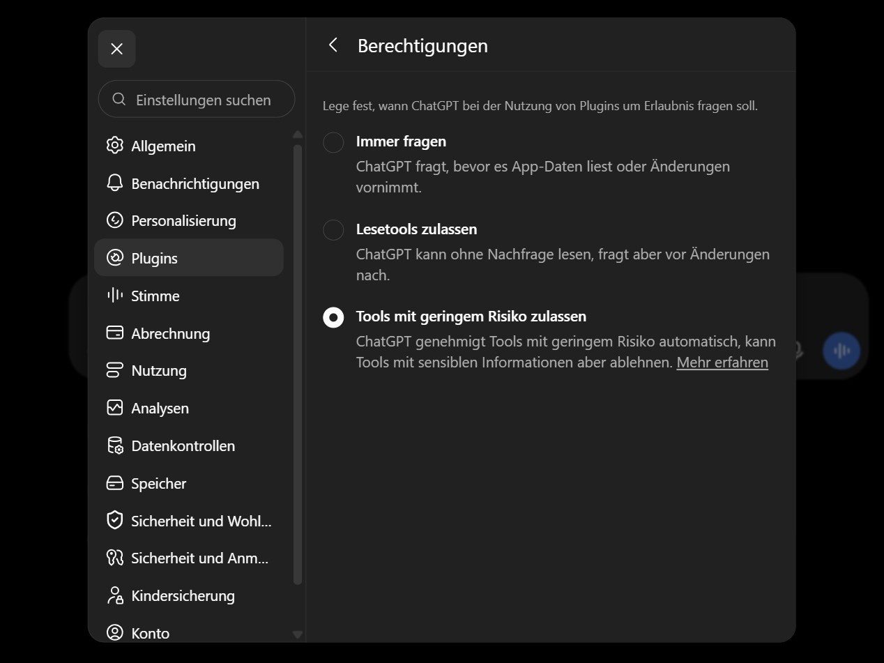
Task: Open the Benachrichtigungen section
Action: coord(188,183)
